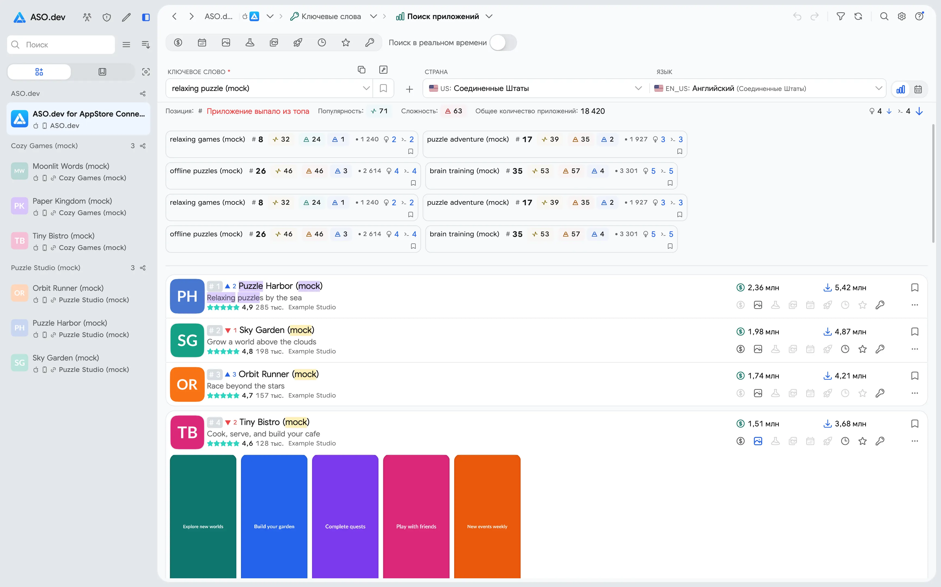Open the search magnifier in header
This screenshot has height=587, width=941.
(x=884, y=16)
